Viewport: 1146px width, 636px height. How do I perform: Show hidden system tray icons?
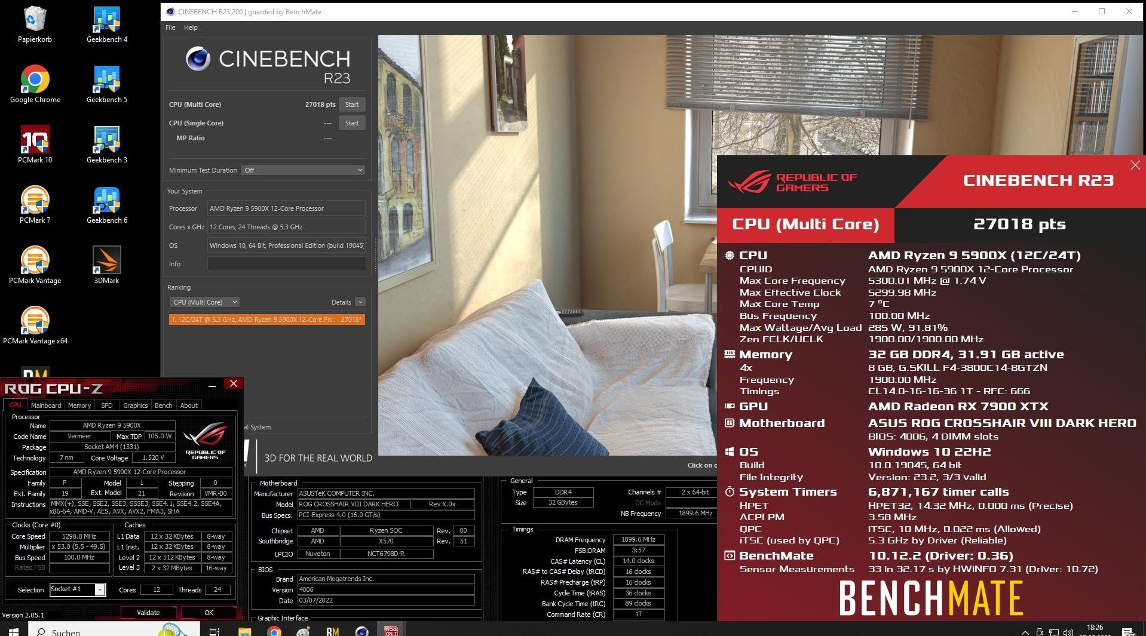tap(1025, 632)
